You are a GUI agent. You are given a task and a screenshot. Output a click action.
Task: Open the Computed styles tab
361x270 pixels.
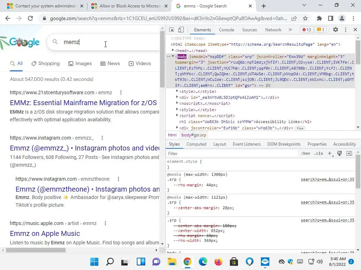click(196, 144)
